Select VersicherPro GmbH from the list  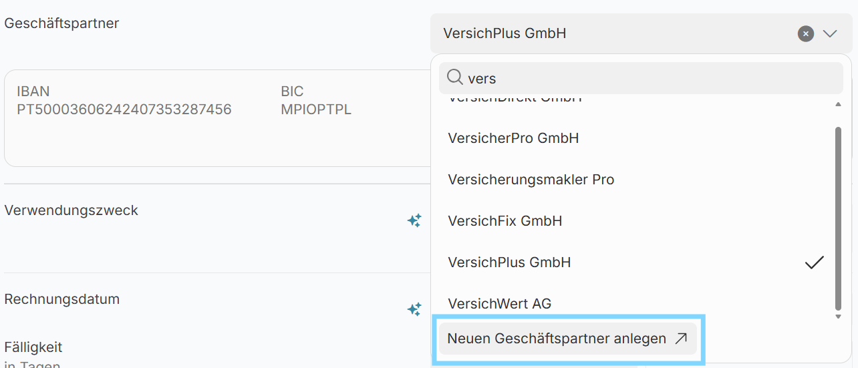tap(513, 138)
